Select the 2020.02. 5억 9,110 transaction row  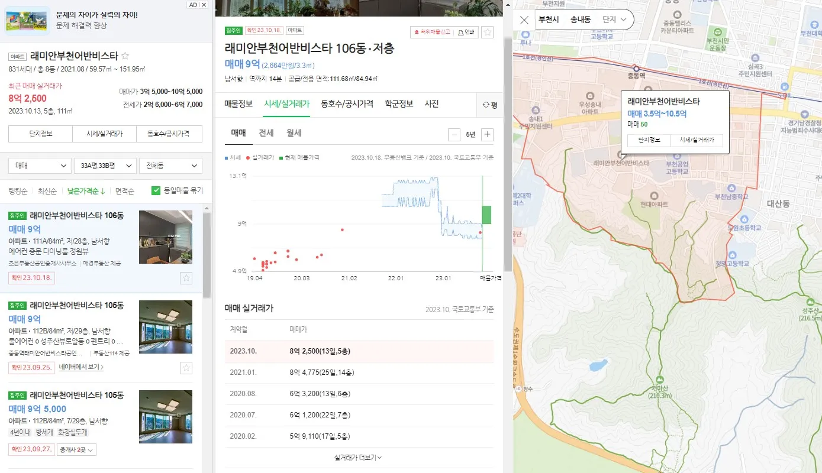point(359,436)
